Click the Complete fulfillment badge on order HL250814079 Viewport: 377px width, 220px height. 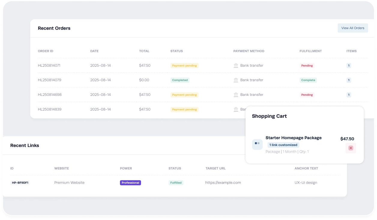pos(308,80)
